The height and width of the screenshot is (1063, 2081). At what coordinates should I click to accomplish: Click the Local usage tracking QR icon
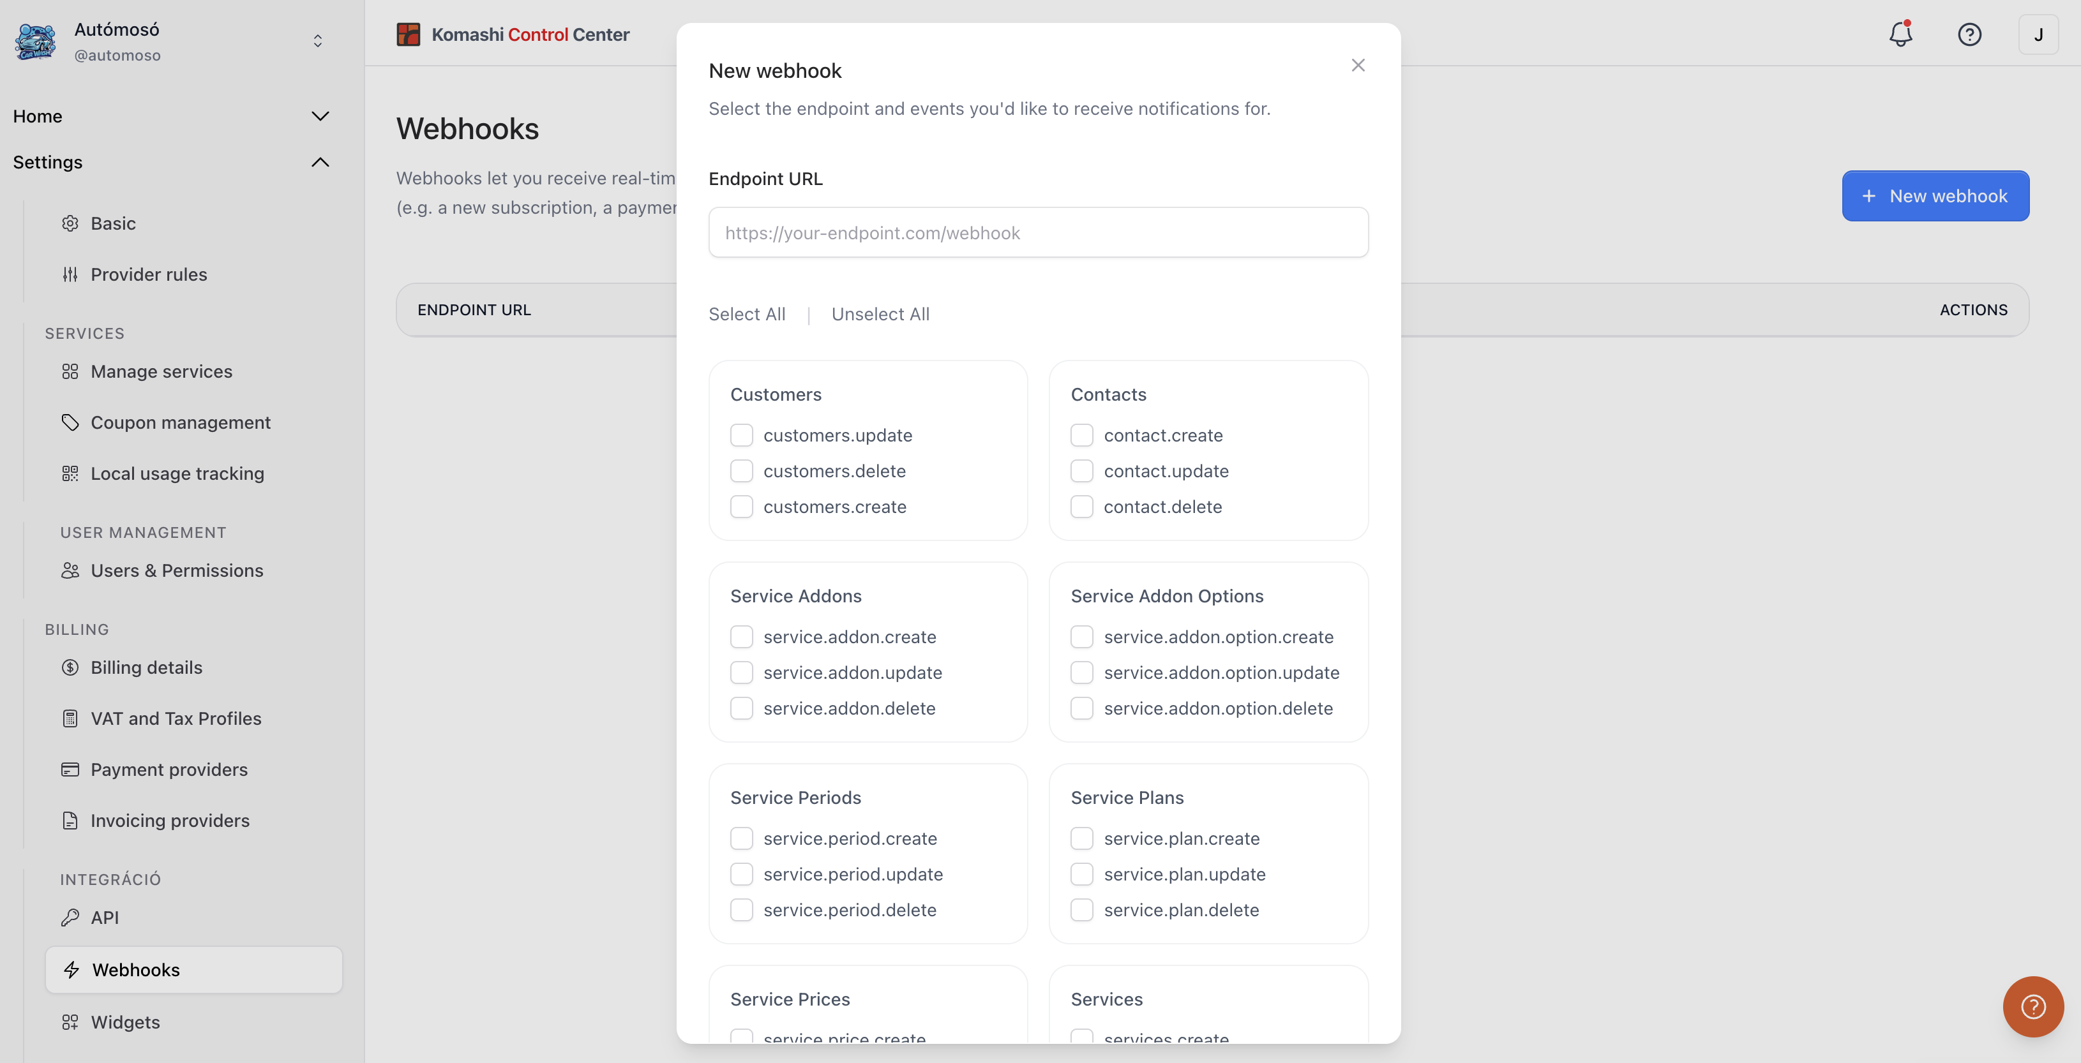coord(70,473)
